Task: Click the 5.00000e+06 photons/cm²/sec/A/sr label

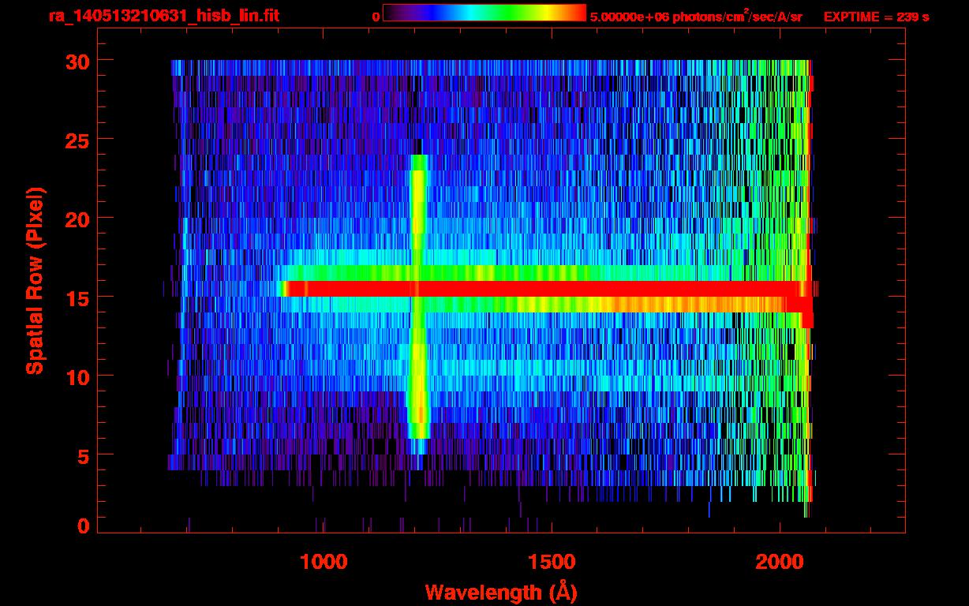Action: 696,16
